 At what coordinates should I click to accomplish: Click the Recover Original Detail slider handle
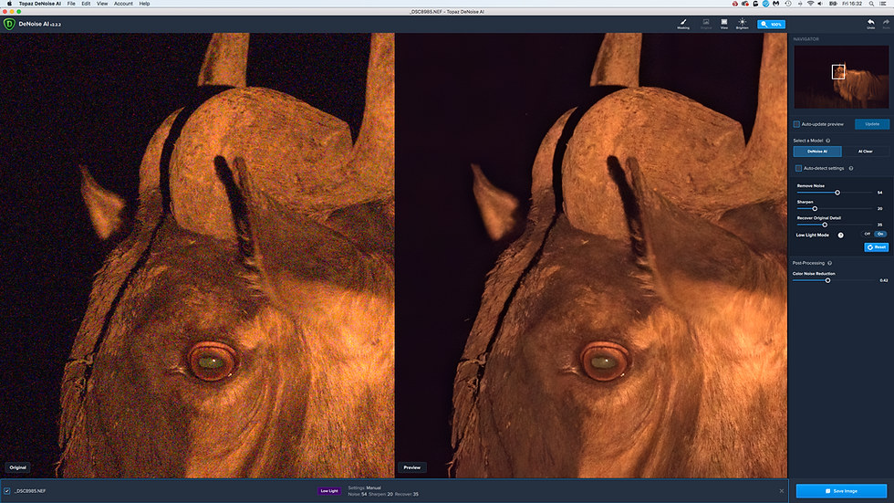coord(825,225)
